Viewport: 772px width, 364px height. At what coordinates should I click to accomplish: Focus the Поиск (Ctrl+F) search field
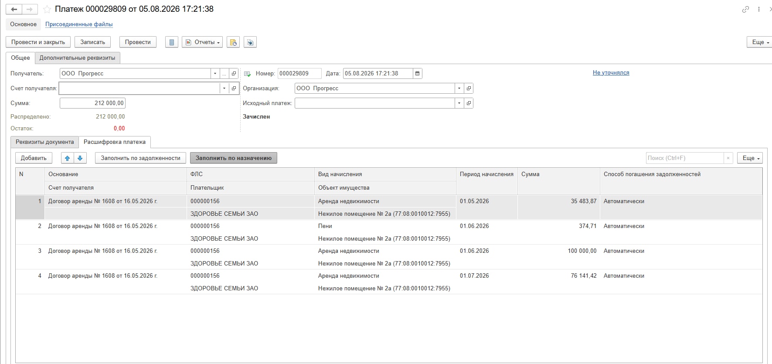click(685, 158)
